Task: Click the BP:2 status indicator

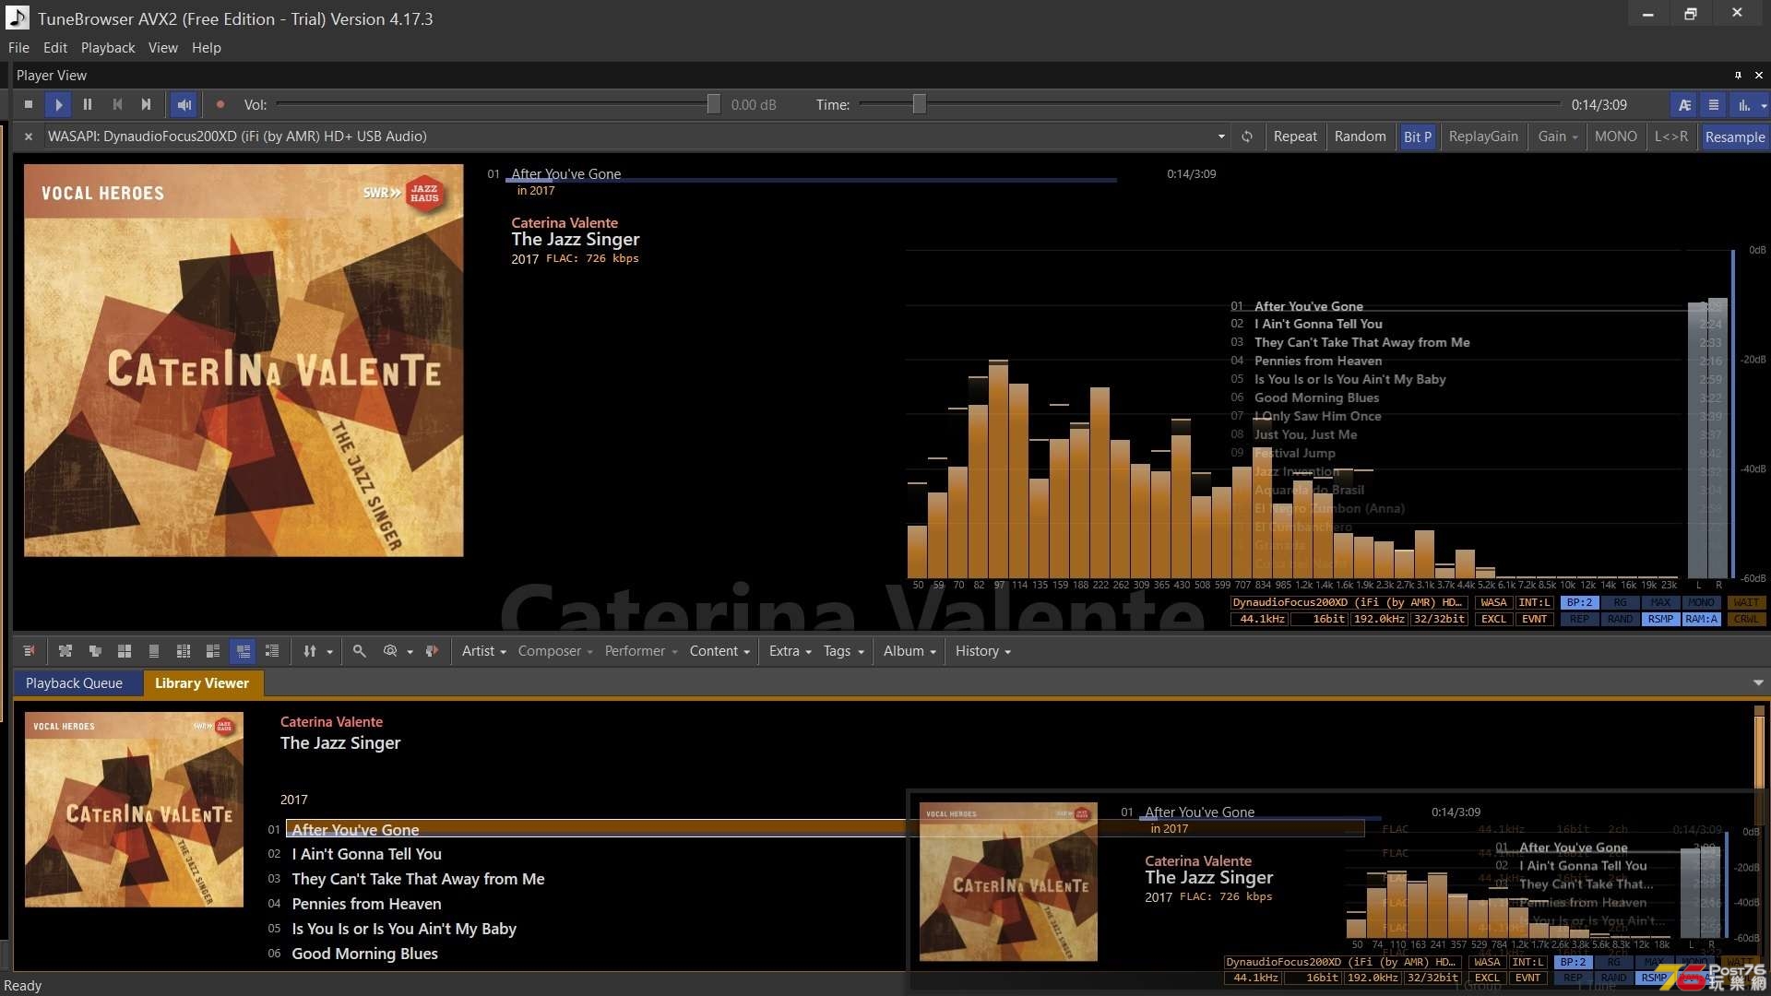Action: coord(1579,603)
